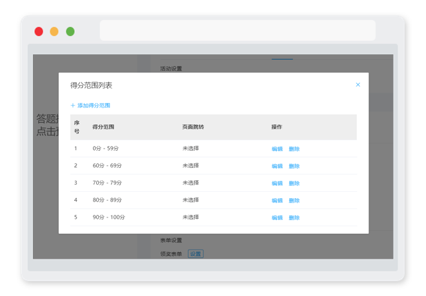The height and width of the screenshot is (296, 426).
Task: Select the 60分 - 69分 cell
Action: point(107,165)
